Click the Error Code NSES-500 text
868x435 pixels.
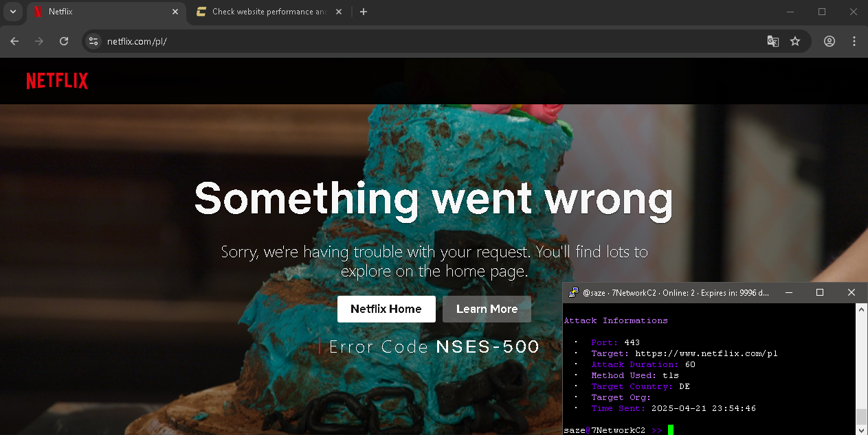point(434,346)
